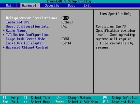140x104 pixels.
Task: Click the triangle arrow beside Cache Memory
Action: pos(4,31)
